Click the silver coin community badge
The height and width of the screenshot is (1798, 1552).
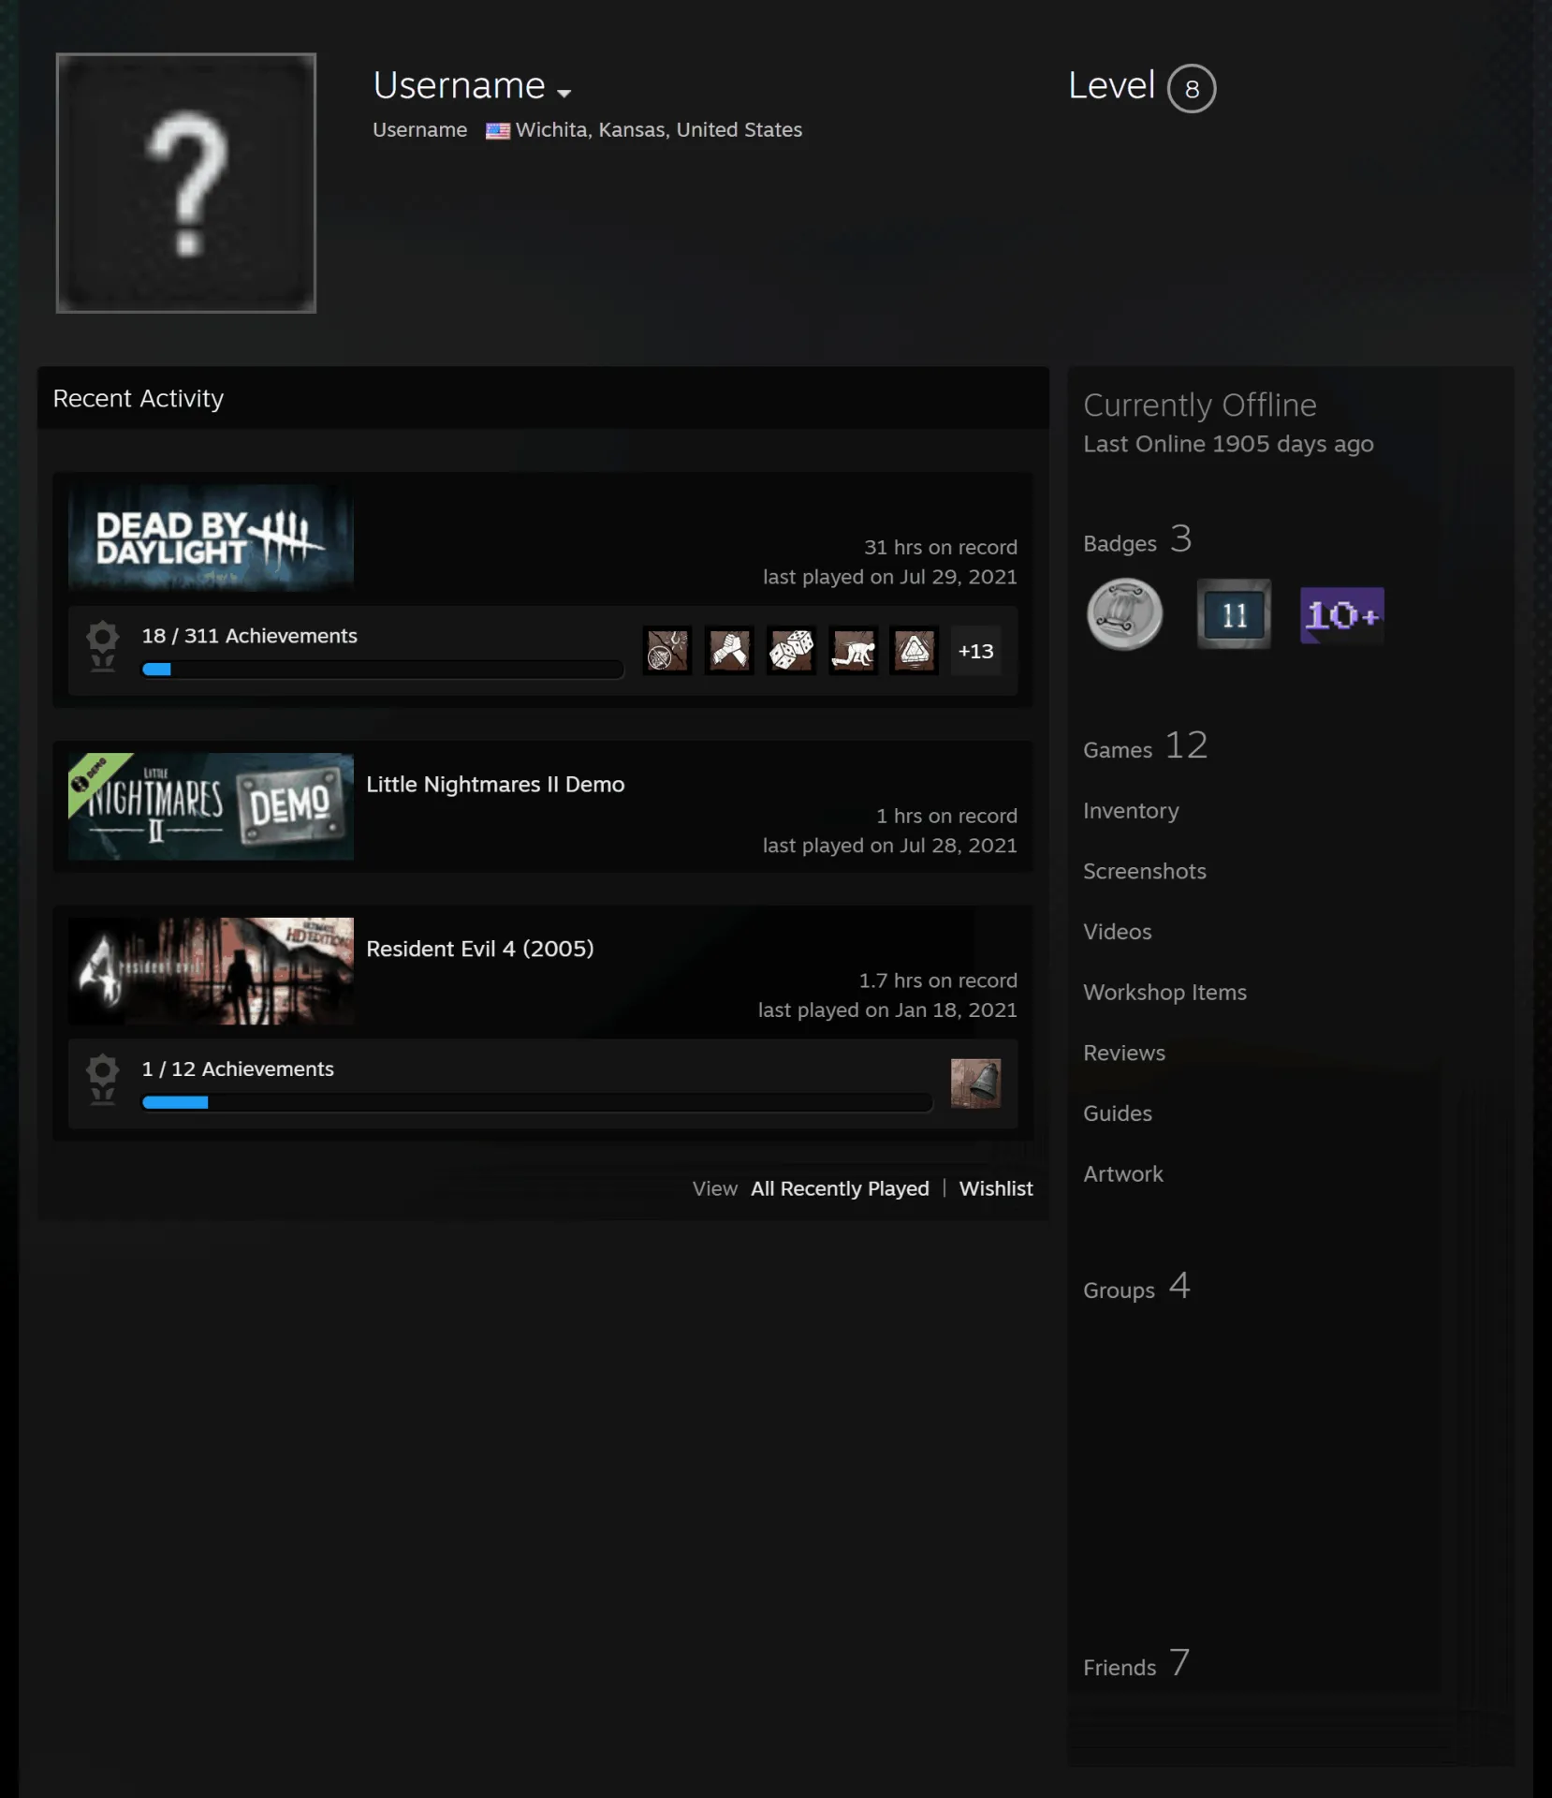[1124, 614]
